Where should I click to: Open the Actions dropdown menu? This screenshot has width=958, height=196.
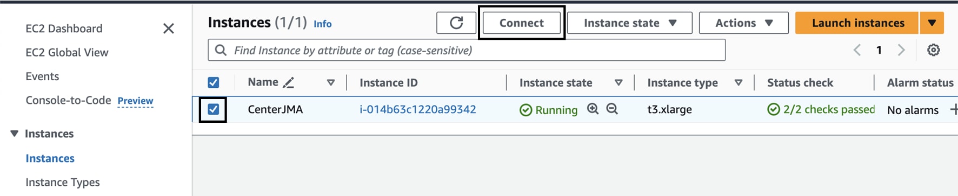tap(743, 23)
